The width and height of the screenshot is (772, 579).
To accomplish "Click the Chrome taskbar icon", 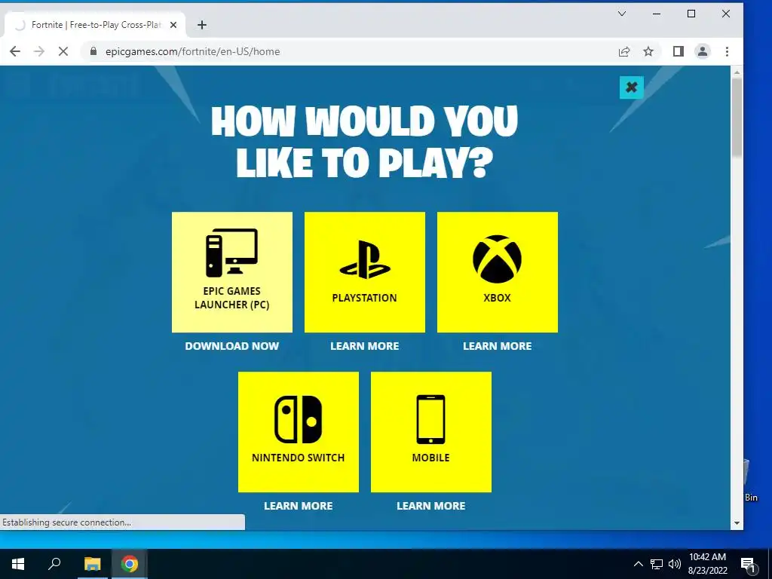I will coord(130,564).
